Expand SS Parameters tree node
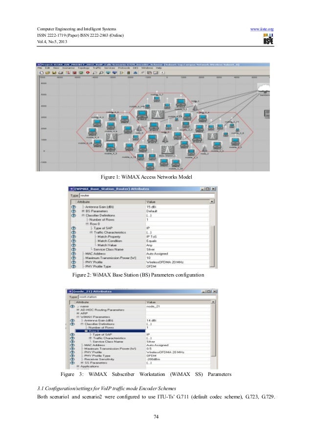 [82, 363]
